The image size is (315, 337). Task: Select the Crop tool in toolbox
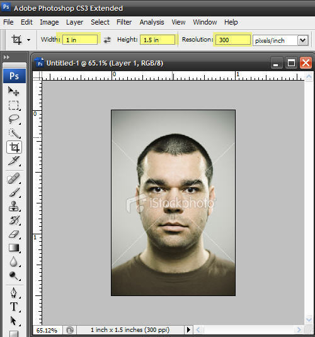14,147
